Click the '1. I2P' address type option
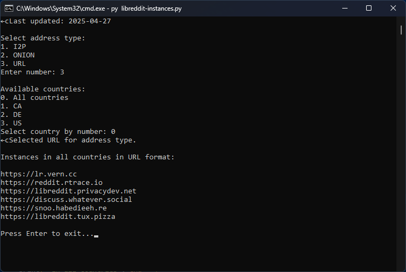 point(13,47)
